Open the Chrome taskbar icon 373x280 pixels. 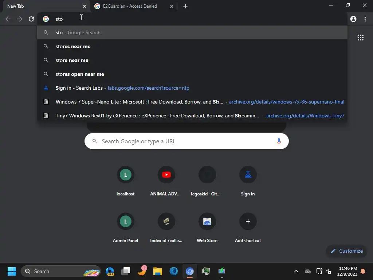(189, 271)
